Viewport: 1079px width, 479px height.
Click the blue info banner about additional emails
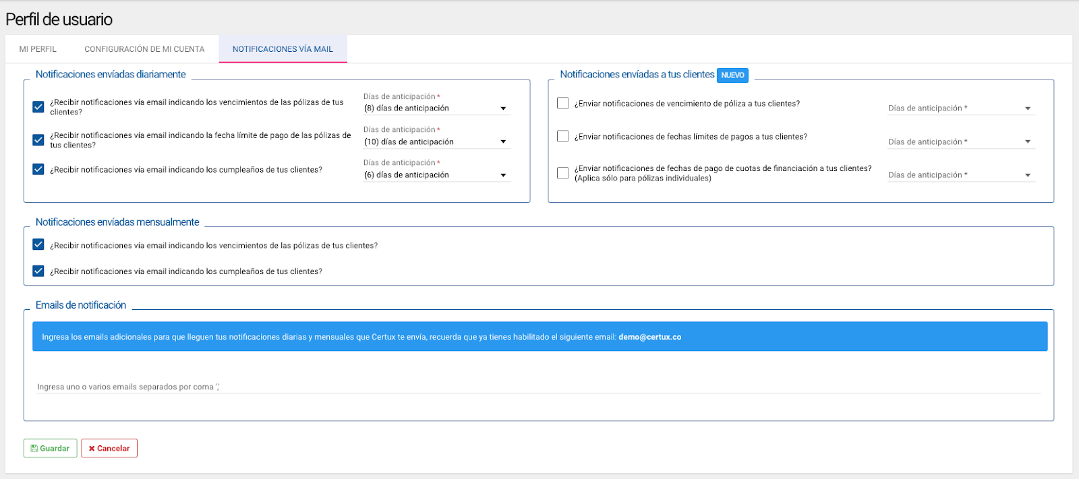coord(539,336)
